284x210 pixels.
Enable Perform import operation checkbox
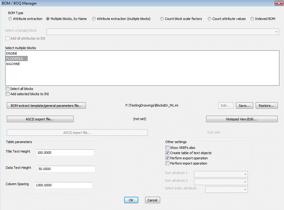click(168, 163)
